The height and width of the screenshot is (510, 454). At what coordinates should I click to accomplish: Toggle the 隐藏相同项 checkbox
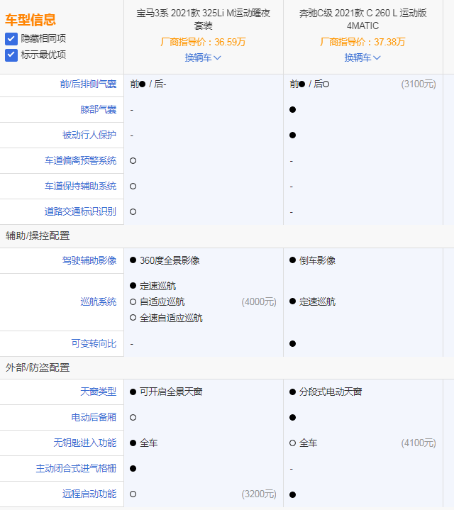point(11,38)
